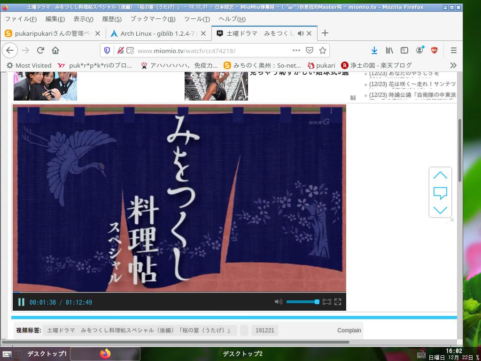Viewport: 481px width, 361px height.
Task: Open the ツール menu
Action: click(x=197, y=19)
